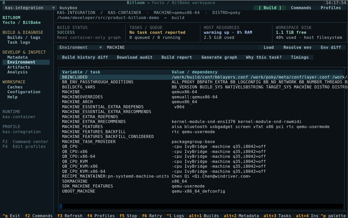Open Analysis in sidebar
Image resolution: width=348 pixels, height=218 pixels.
pos(17,72)
